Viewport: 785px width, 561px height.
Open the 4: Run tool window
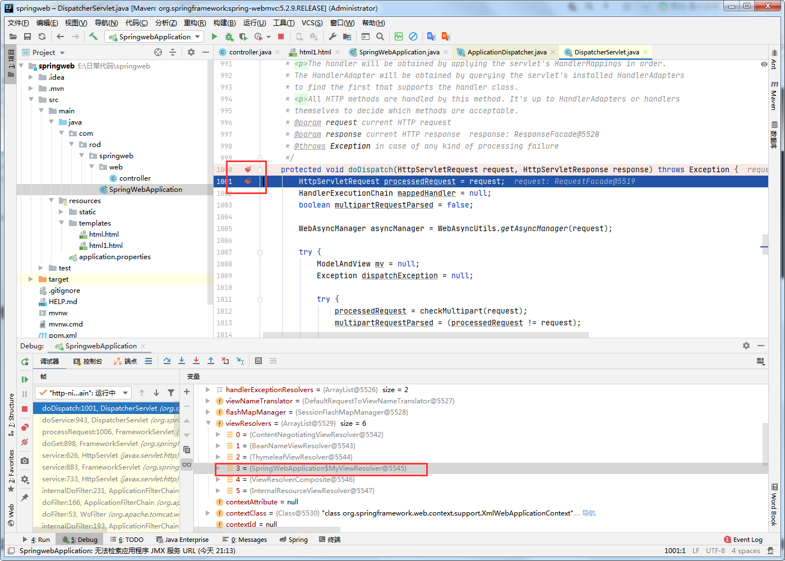coord(36,540)
